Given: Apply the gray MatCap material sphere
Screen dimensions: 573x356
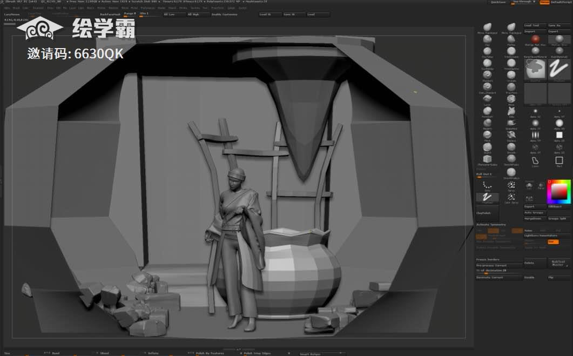Looking at the screenshot, I should tap(559, 39).
